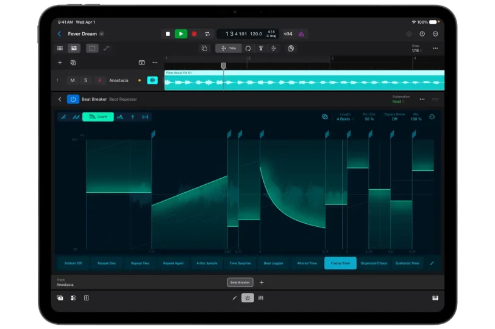Show automation view with curve icon
Screen dimensions: 495x329
(107, 48)
